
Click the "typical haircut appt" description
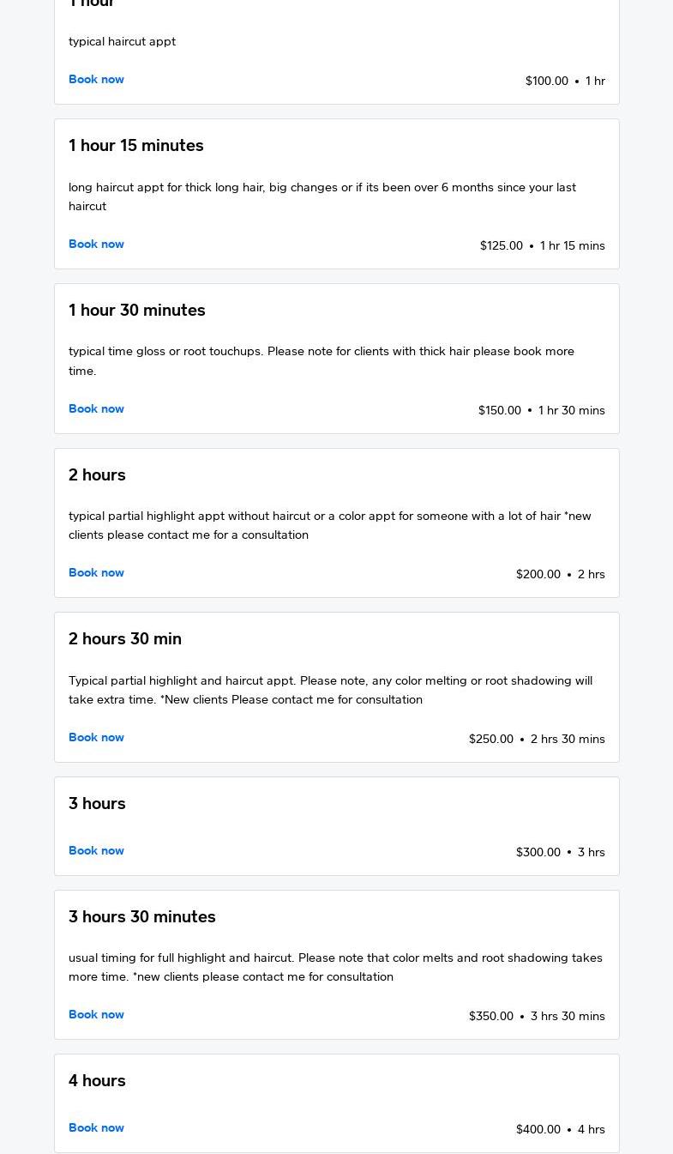click(x=122, y=42)
